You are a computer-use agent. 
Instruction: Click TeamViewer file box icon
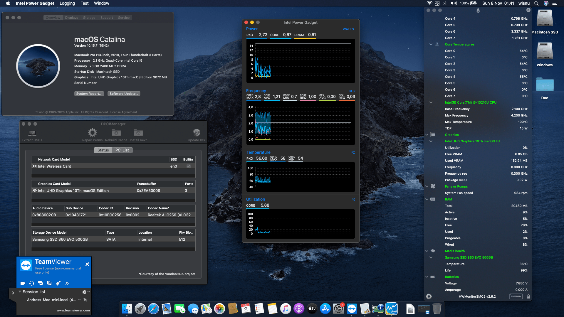(49, 283)
